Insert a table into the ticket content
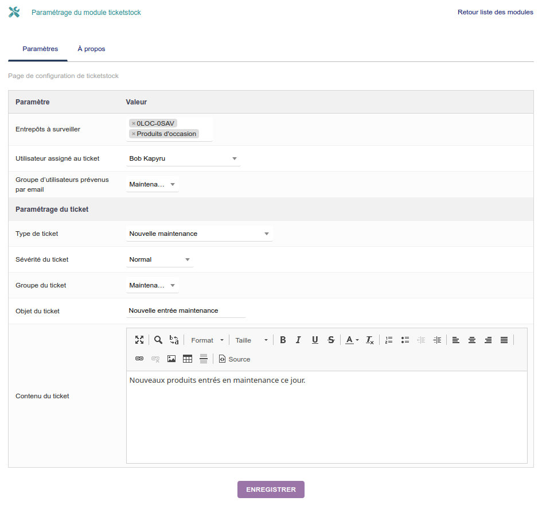The image size is (546, 505). (x=187, y=359)
